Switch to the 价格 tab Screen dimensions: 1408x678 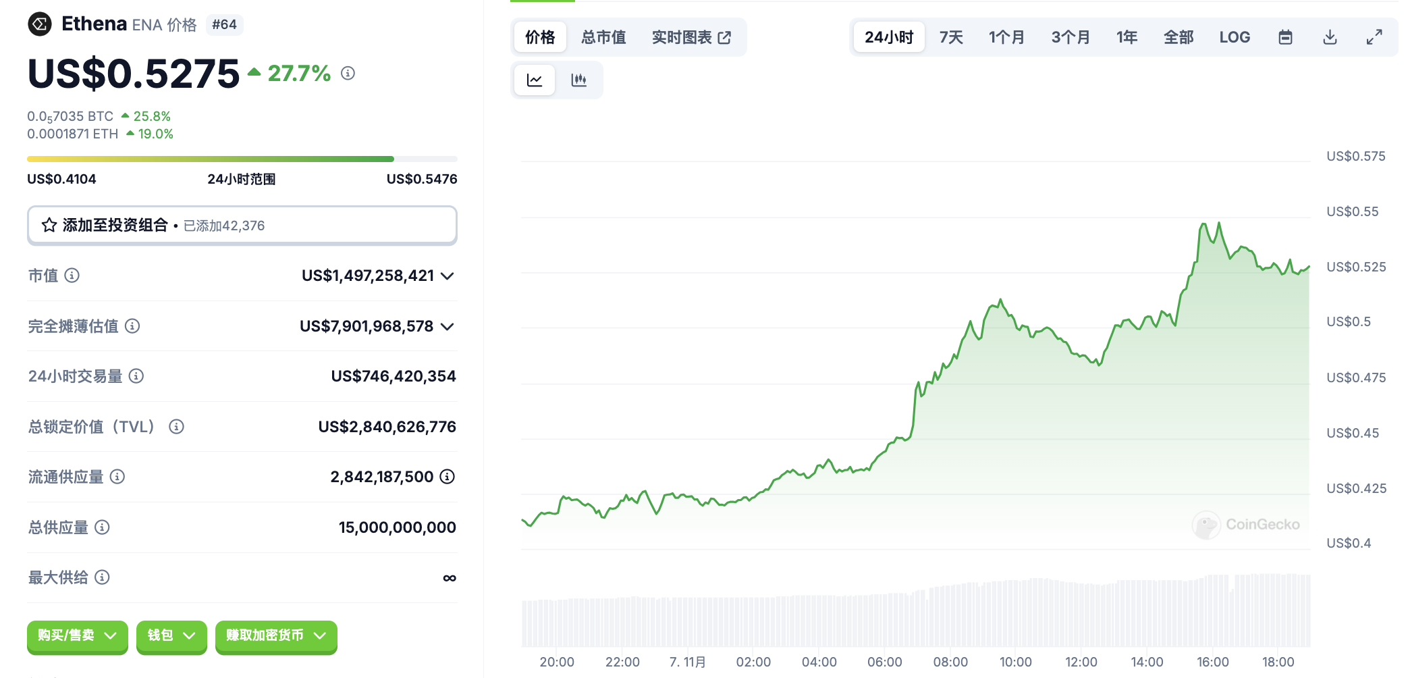540,37
